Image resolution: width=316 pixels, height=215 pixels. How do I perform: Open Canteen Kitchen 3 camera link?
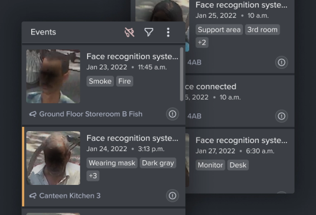click(x=70, y=196)
